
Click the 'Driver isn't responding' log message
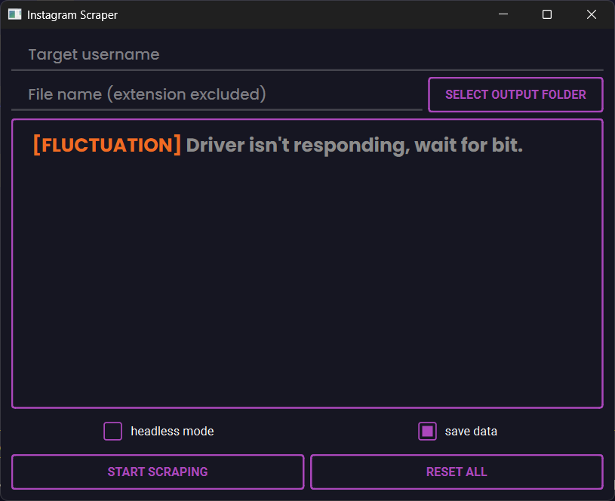(355, 145)
